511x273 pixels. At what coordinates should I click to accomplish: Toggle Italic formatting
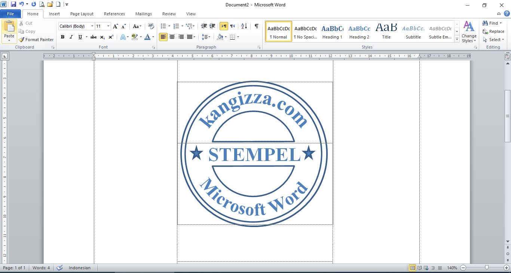[x=71, y=37]
